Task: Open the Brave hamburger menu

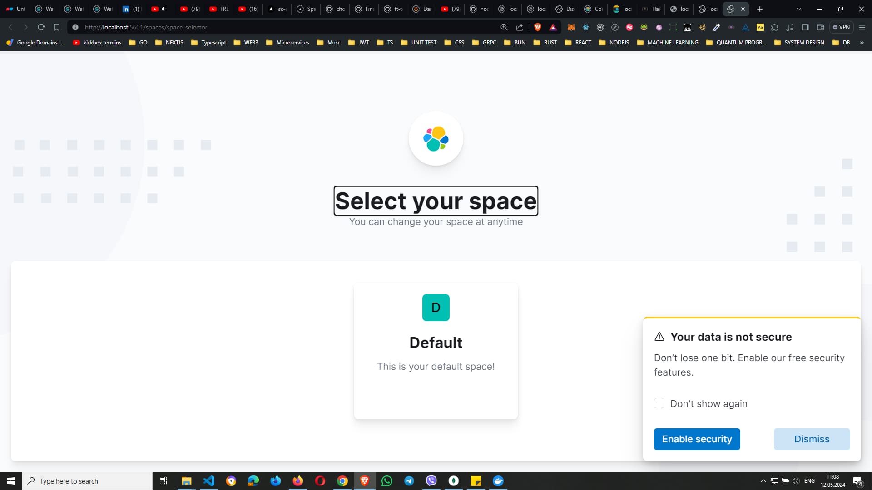Action: click(x=862, y=27)
